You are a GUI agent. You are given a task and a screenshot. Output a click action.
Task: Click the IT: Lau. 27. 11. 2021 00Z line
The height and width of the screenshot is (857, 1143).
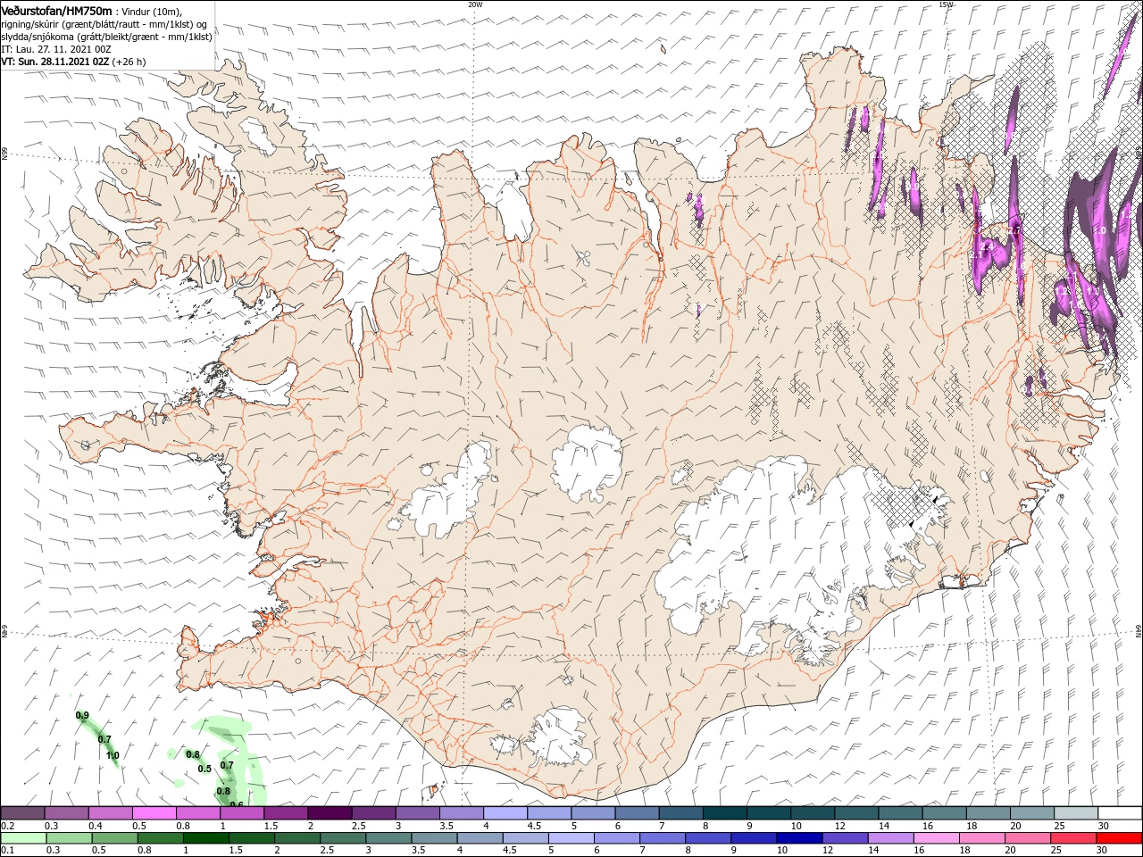pos(55,49)
